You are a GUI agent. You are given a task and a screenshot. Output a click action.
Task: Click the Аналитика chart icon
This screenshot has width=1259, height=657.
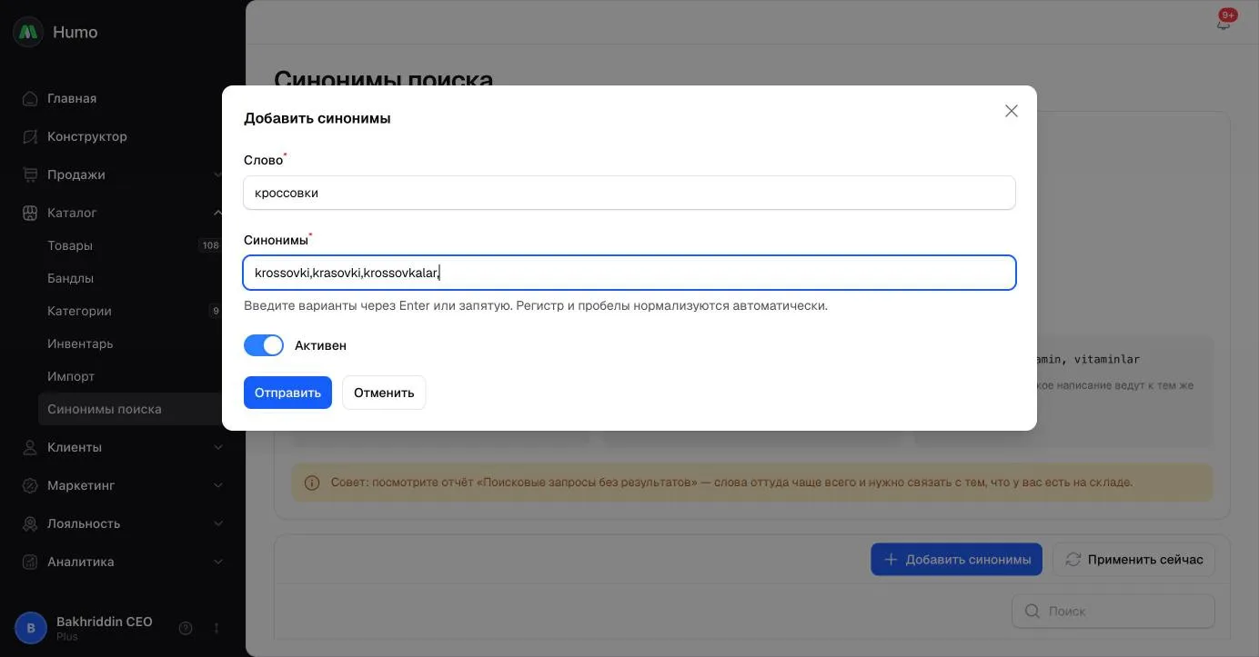(x=30, y=562)
